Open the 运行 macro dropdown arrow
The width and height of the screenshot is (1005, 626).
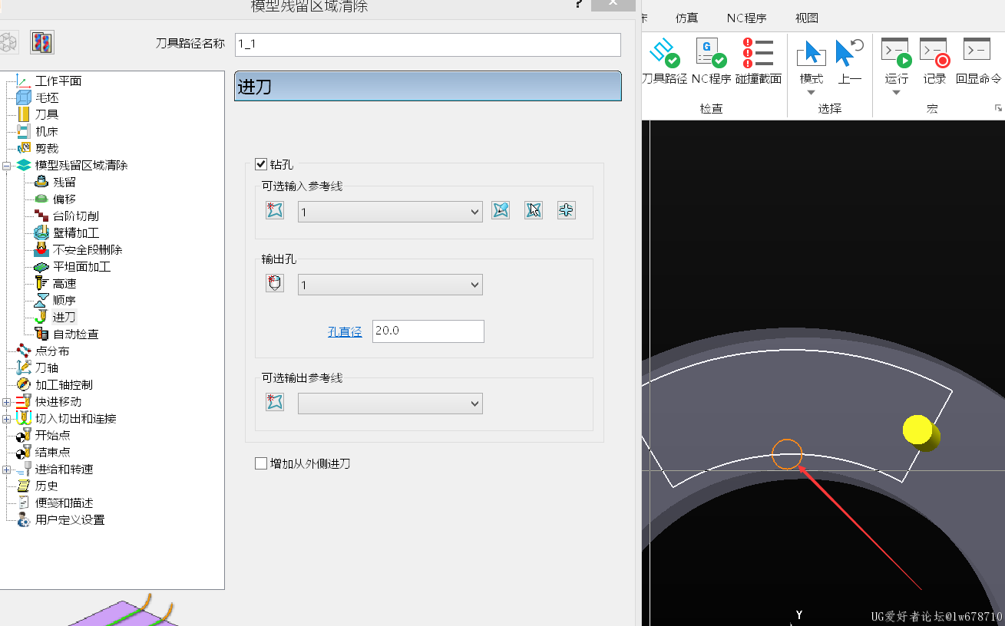pyautogui.click(x=896, y=93)
